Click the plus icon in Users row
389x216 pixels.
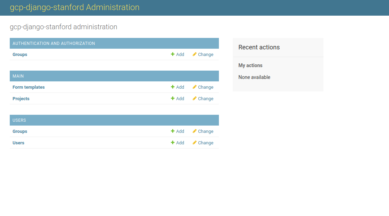173,143
